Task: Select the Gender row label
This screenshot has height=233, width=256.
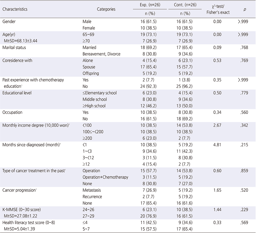Action: click(9, 22)
